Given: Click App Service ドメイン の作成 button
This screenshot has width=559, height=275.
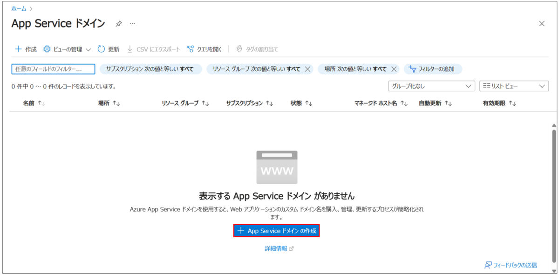Looking at the screenshot, I should click(x=276, y=231).
